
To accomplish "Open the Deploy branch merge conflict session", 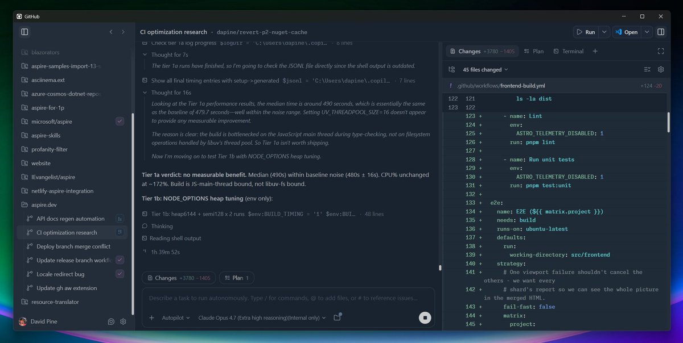I will point(72,246).
